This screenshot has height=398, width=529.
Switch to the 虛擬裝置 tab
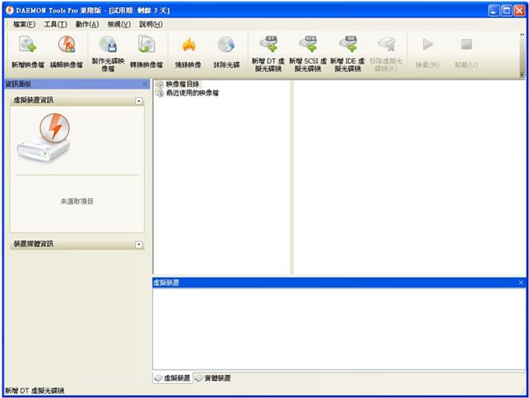(x=173, y=378)
